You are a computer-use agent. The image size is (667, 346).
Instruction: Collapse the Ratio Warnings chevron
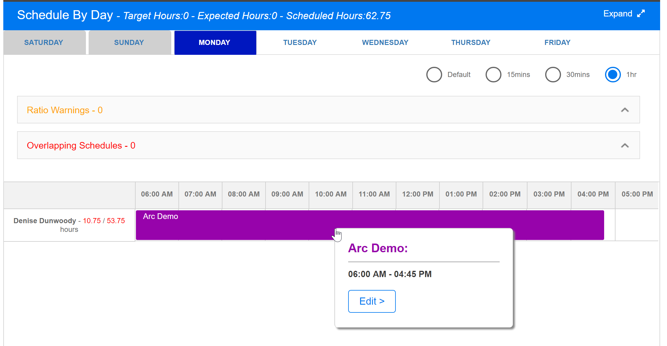pos(625,110)
